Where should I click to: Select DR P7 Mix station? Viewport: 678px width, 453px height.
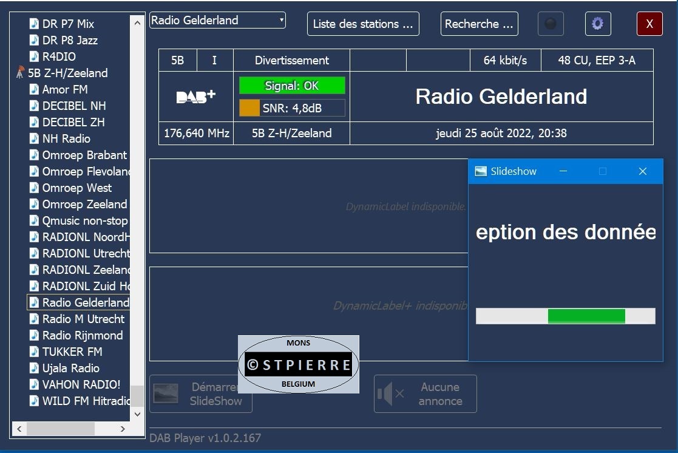point(68,24)
